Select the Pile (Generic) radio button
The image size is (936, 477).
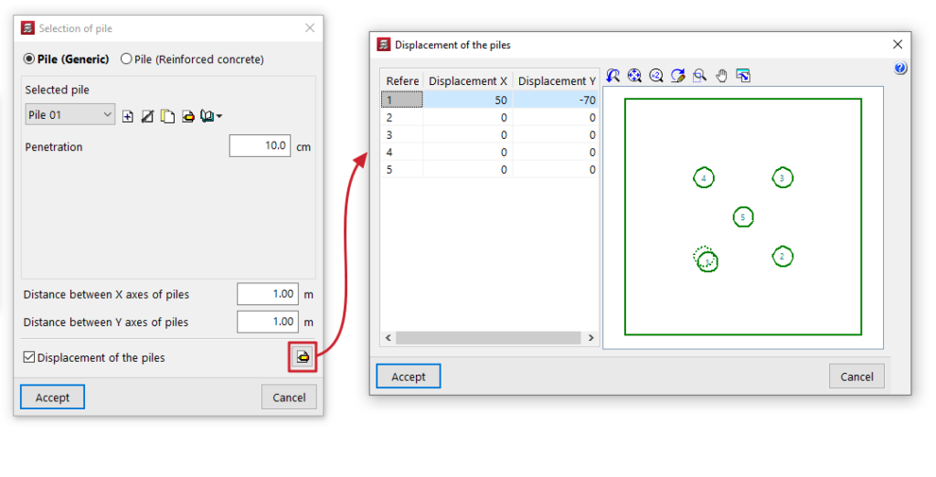tap(28, 59)
